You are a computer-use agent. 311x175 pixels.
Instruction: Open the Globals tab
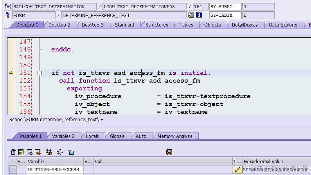[x=117, y=136]
